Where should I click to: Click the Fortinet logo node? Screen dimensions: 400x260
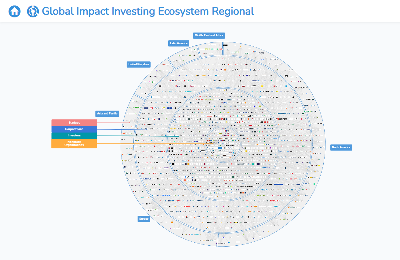point(281,119)
